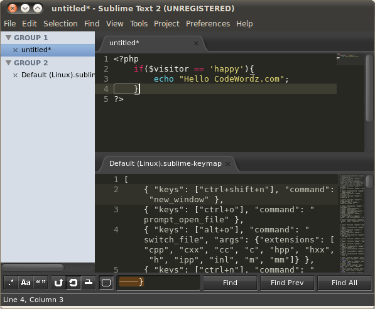This screenshot has width=375, height=309.
Task: Toggle wrap around search icon
Action: coord(73,283)
